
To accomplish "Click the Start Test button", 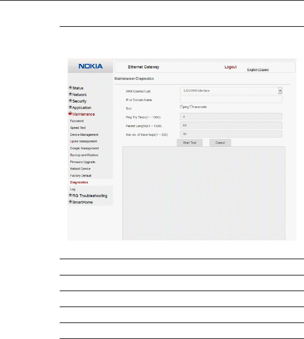I will tap(190, 143).
